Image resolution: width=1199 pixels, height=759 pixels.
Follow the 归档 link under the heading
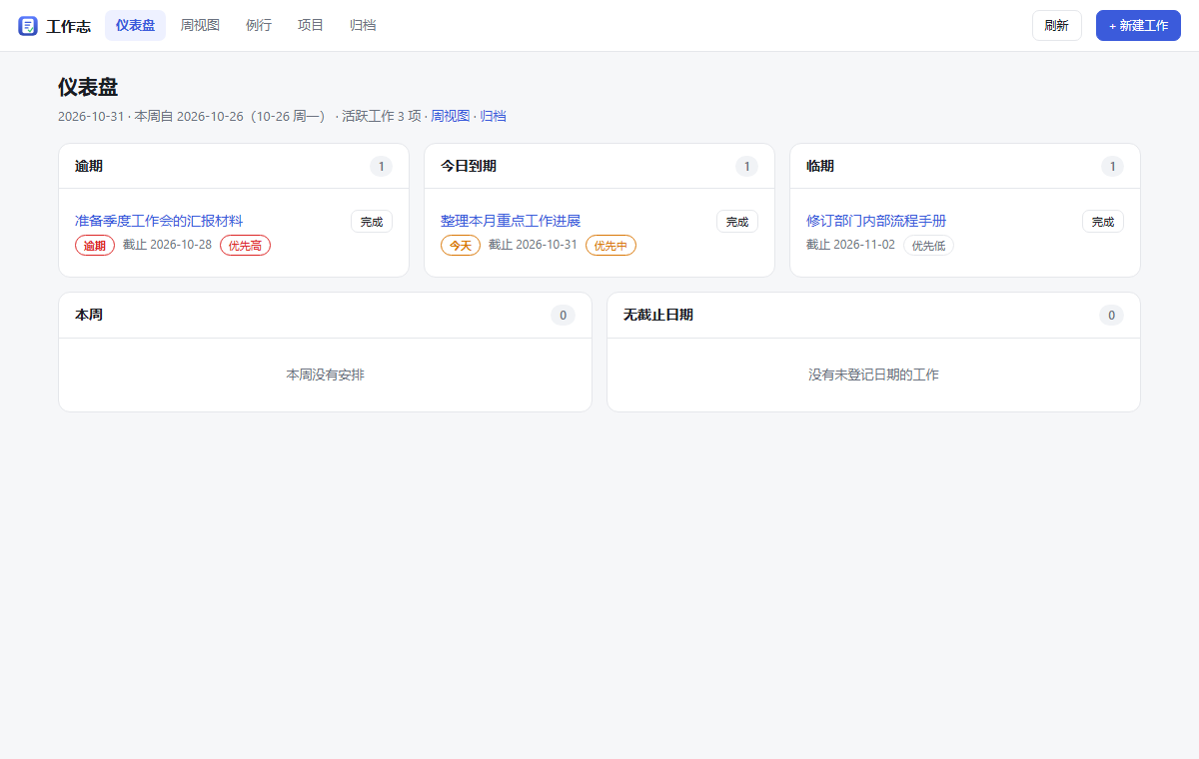pyautogui.click(x=493, y=116)
